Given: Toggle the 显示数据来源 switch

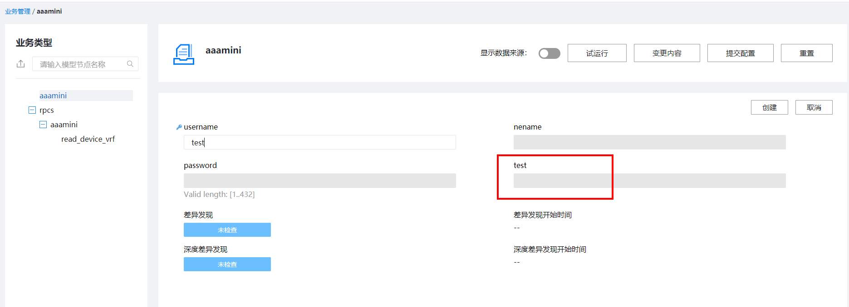Looking at the screenshot, I should click(549, 53).
